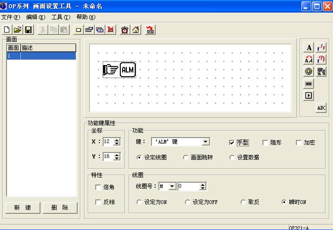Click the house icon in toolbar
Screen dimensions: 333x230
[x=136, y=30]
